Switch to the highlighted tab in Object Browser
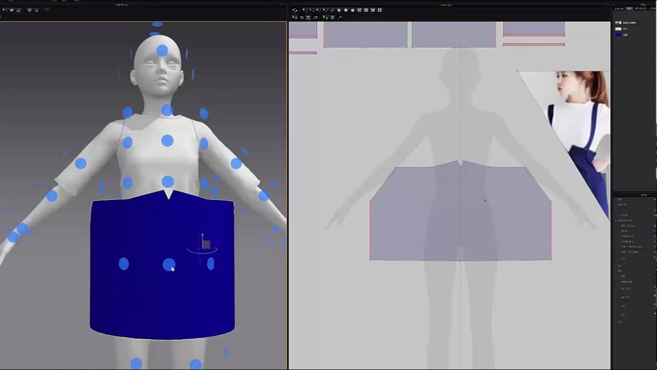The image size is (657, 370). coord(629,9)
